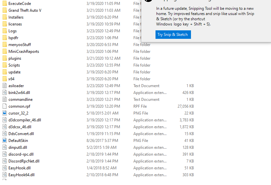Select the x64 folder icon
Image resolution: width=271 pixels, height=185 pixels.
pyautogui.click(x=4, y=79)
